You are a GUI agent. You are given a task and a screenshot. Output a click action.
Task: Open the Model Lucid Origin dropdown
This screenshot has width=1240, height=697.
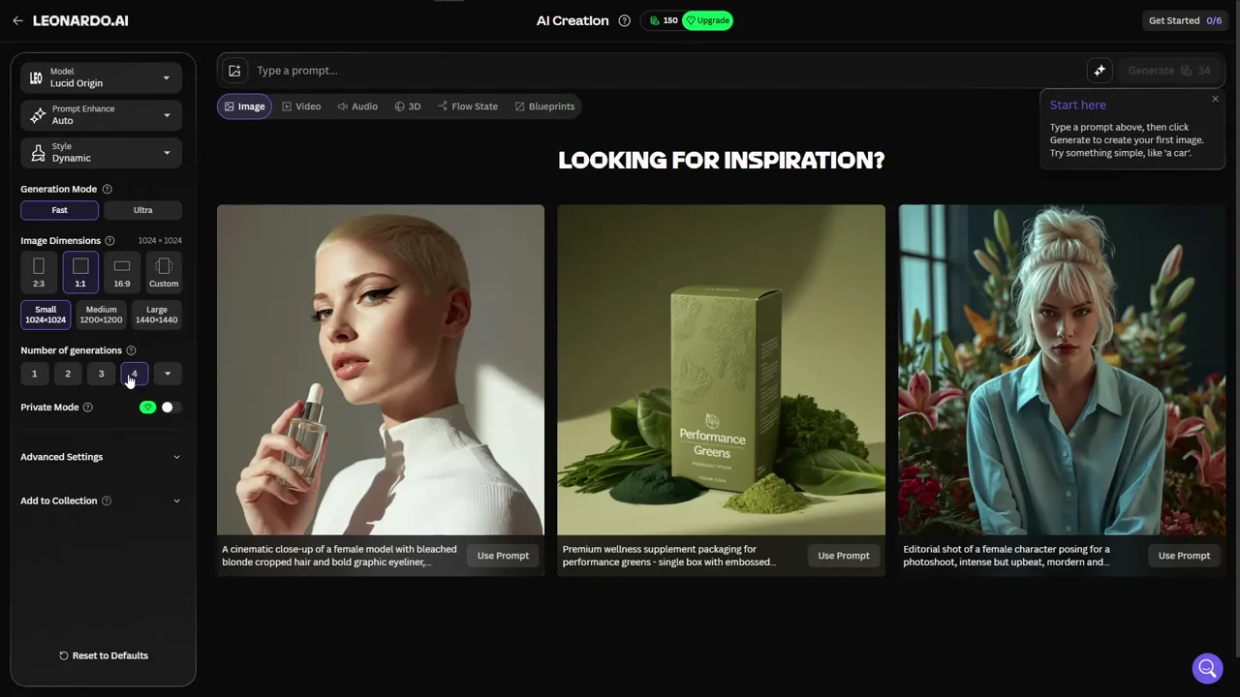click(x=101, y=77)
